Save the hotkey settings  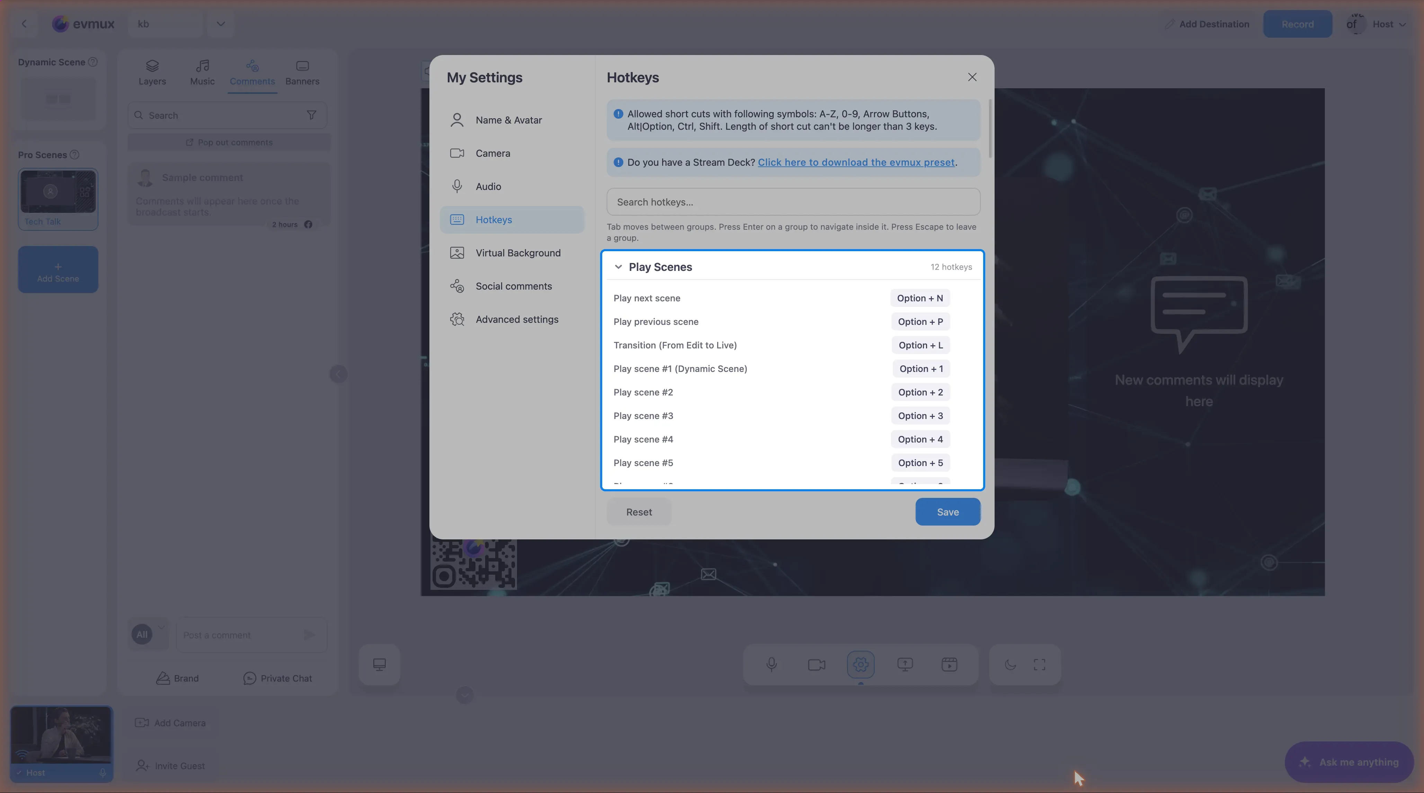pyautogui.click(x=947, y=512)
